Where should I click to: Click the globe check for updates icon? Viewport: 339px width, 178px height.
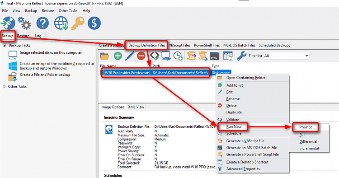(61, 23)
